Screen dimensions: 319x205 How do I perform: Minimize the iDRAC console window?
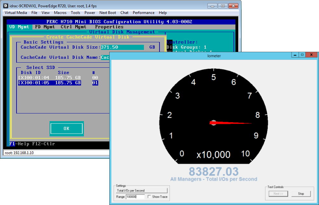212,6
